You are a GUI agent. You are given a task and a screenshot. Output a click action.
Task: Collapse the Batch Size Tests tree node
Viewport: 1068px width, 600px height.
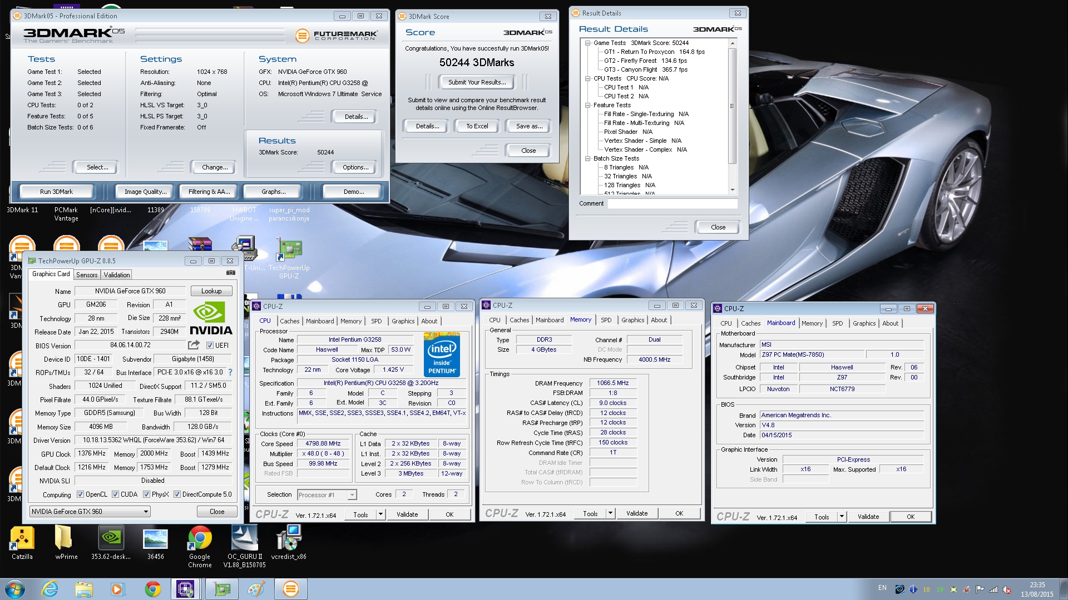587,158
